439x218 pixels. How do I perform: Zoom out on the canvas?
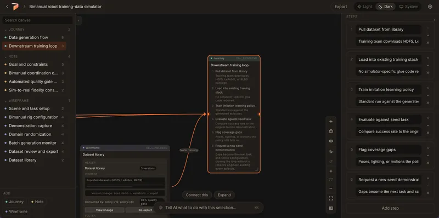click(331, 188)
